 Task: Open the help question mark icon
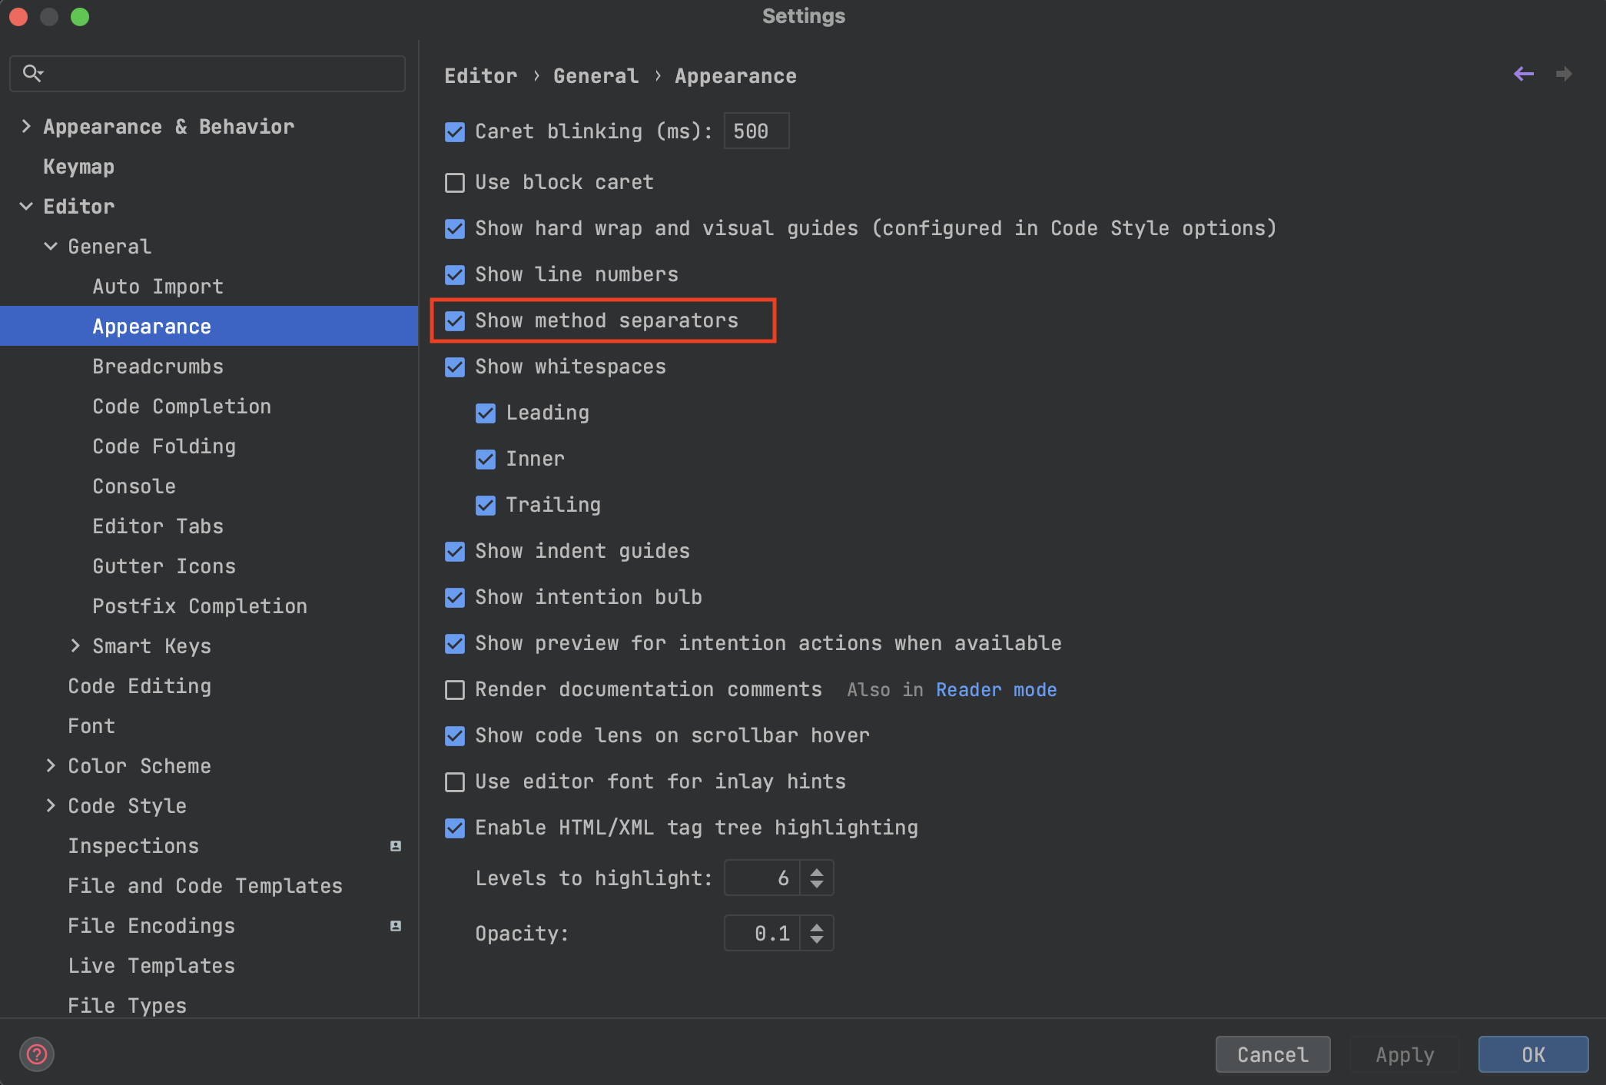36,1054
